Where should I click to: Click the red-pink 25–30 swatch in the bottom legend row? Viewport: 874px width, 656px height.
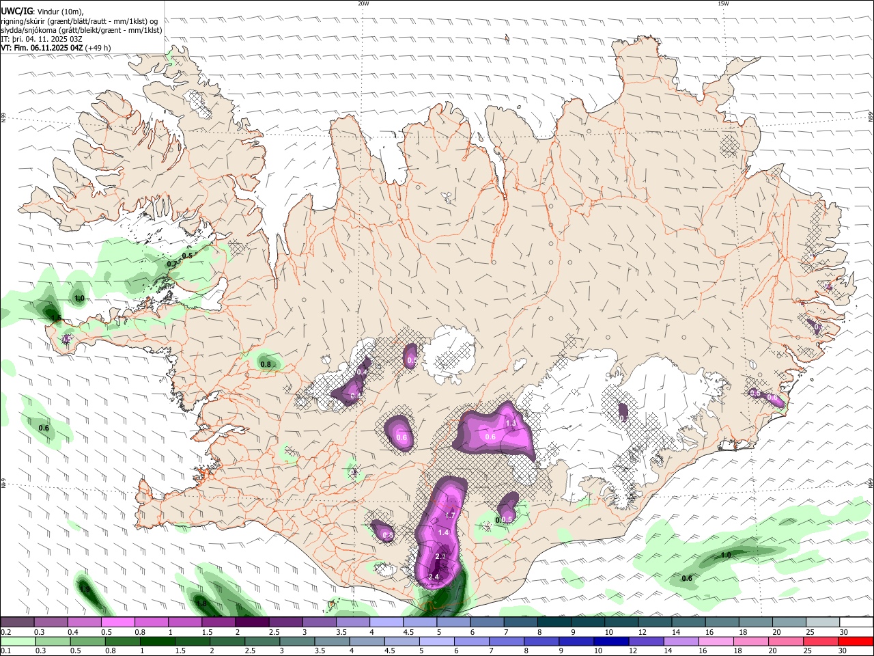821,641
